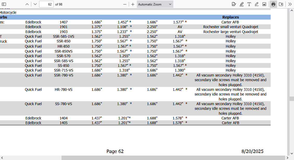Click the model cell 'HR-780-VS'
The image size is (294, 160).
point(64,90)
